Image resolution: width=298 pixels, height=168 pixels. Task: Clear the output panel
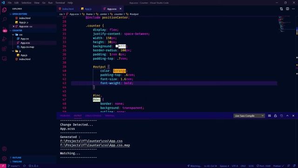tap(269, 116)
